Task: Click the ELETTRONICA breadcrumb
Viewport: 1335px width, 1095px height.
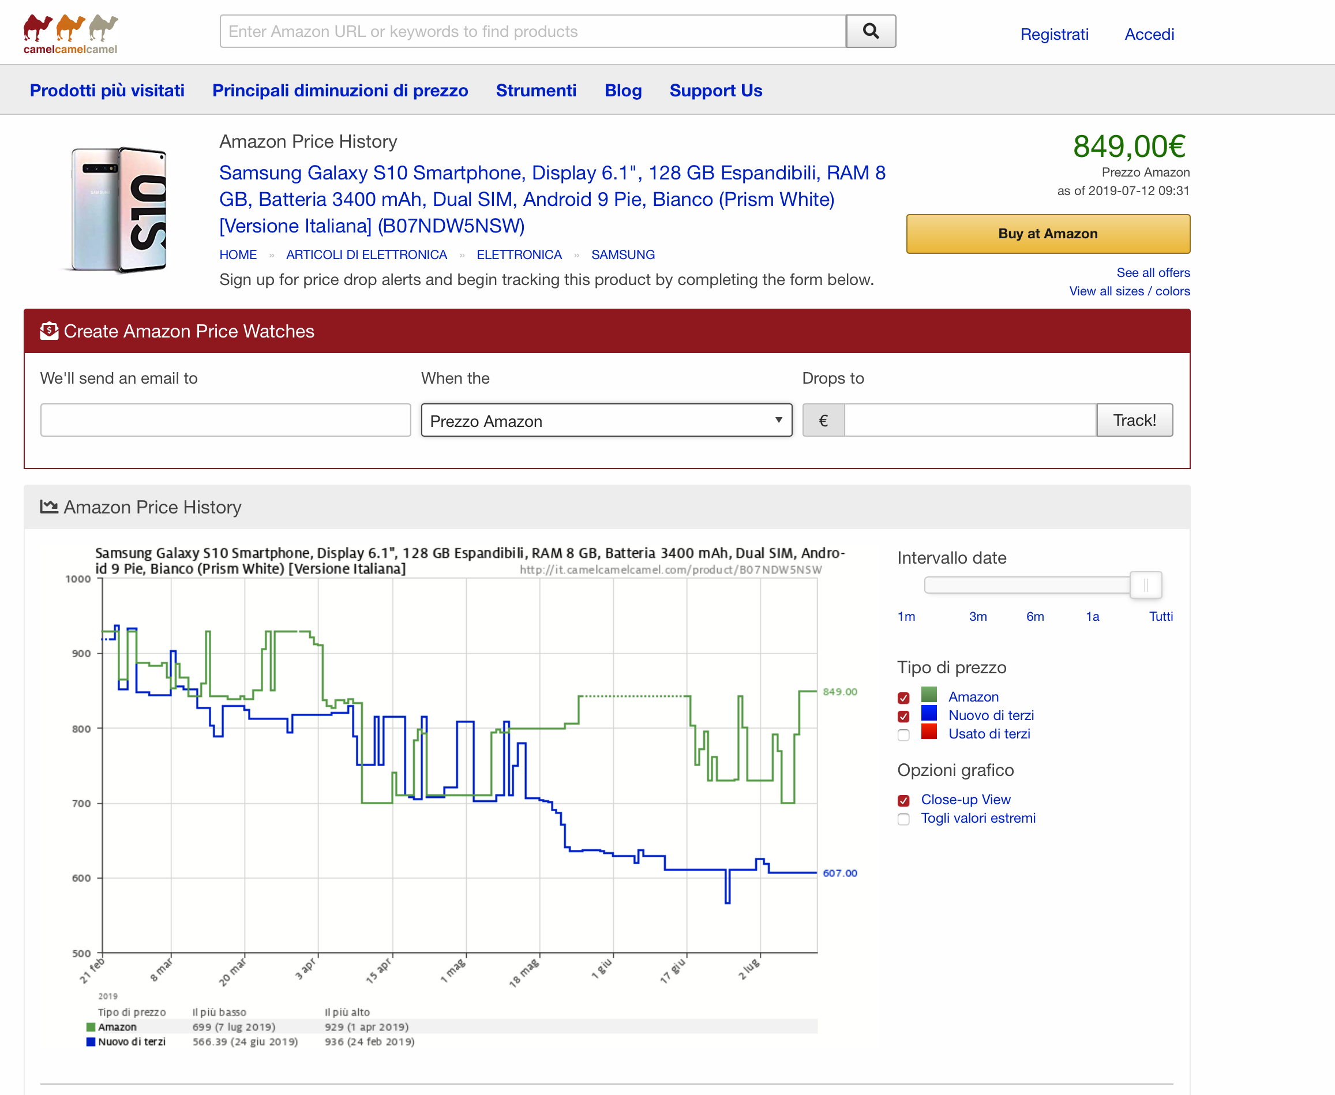Action: point(519,255)
